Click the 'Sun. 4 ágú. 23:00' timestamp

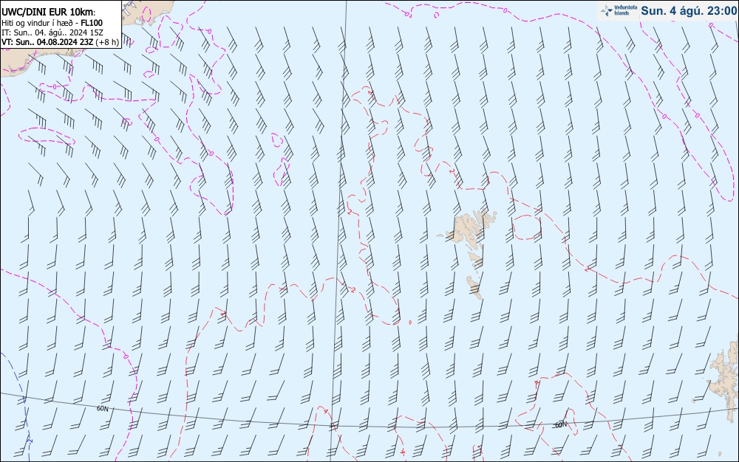(689, 11)
